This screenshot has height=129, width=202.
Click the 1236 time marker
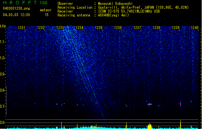coord(118,28)
